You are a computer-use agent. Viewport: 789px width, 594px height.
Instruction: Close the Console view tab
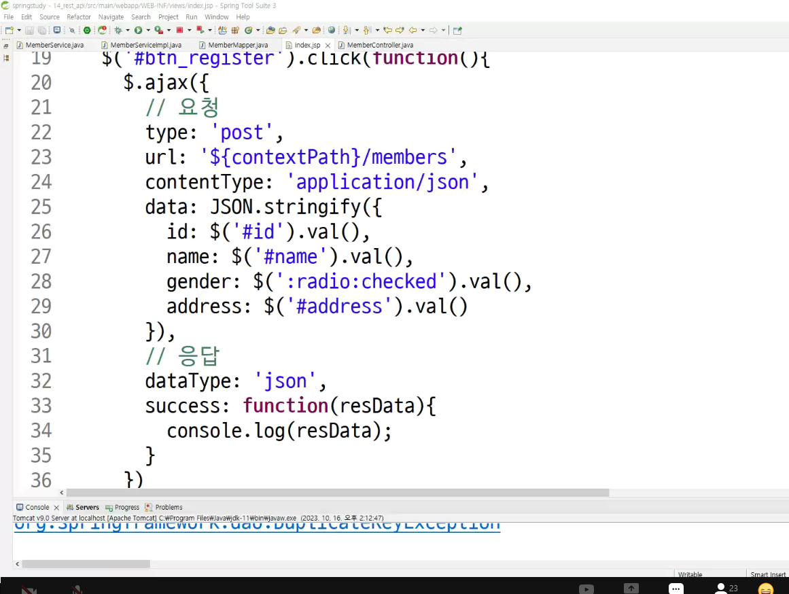tap(56, 508)
